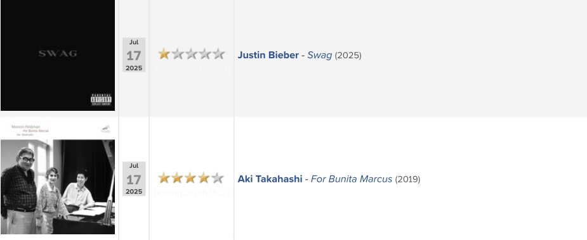Screen dimensions: 587x240
Task: Set Swag rating to two stars
Action: [x=178, y=54]
